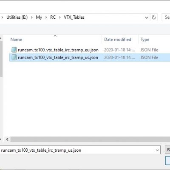
Task: Click the JSON file icon for runcam_tx100_vtx_table_irc_tramp_us.json
Action: coord(14,57)
